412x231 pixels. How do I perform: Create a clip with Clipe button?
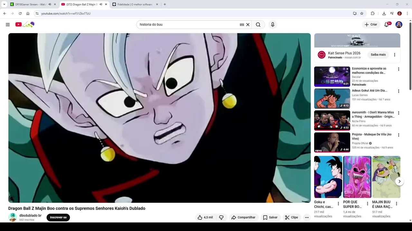pyautogui.click(x=292, y=217)
